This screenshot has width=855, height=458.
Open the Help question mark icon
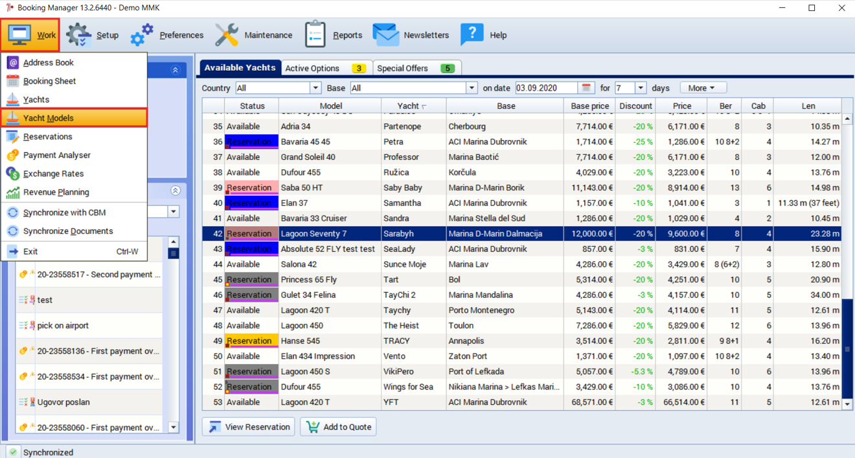[472, 35]
